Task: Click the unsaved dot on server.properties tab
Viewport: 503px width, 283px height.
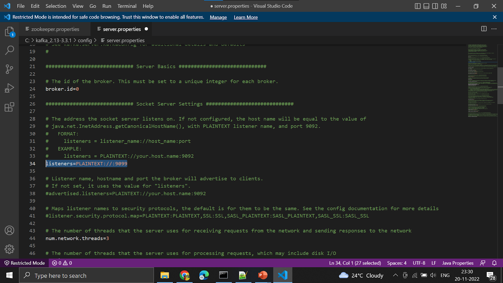Action: [146, 29]
